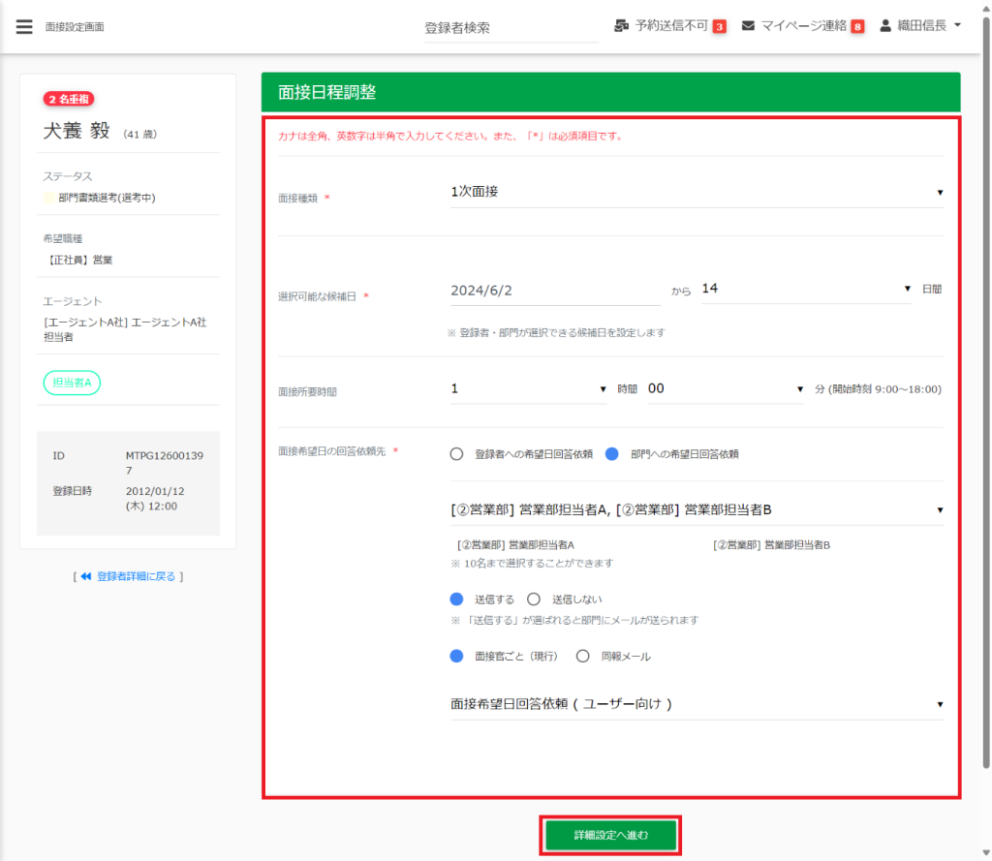The image size is (992, 861).
Task: Open the 面接種類 dropdown showing 1次面接
Action: coord(696,192)
